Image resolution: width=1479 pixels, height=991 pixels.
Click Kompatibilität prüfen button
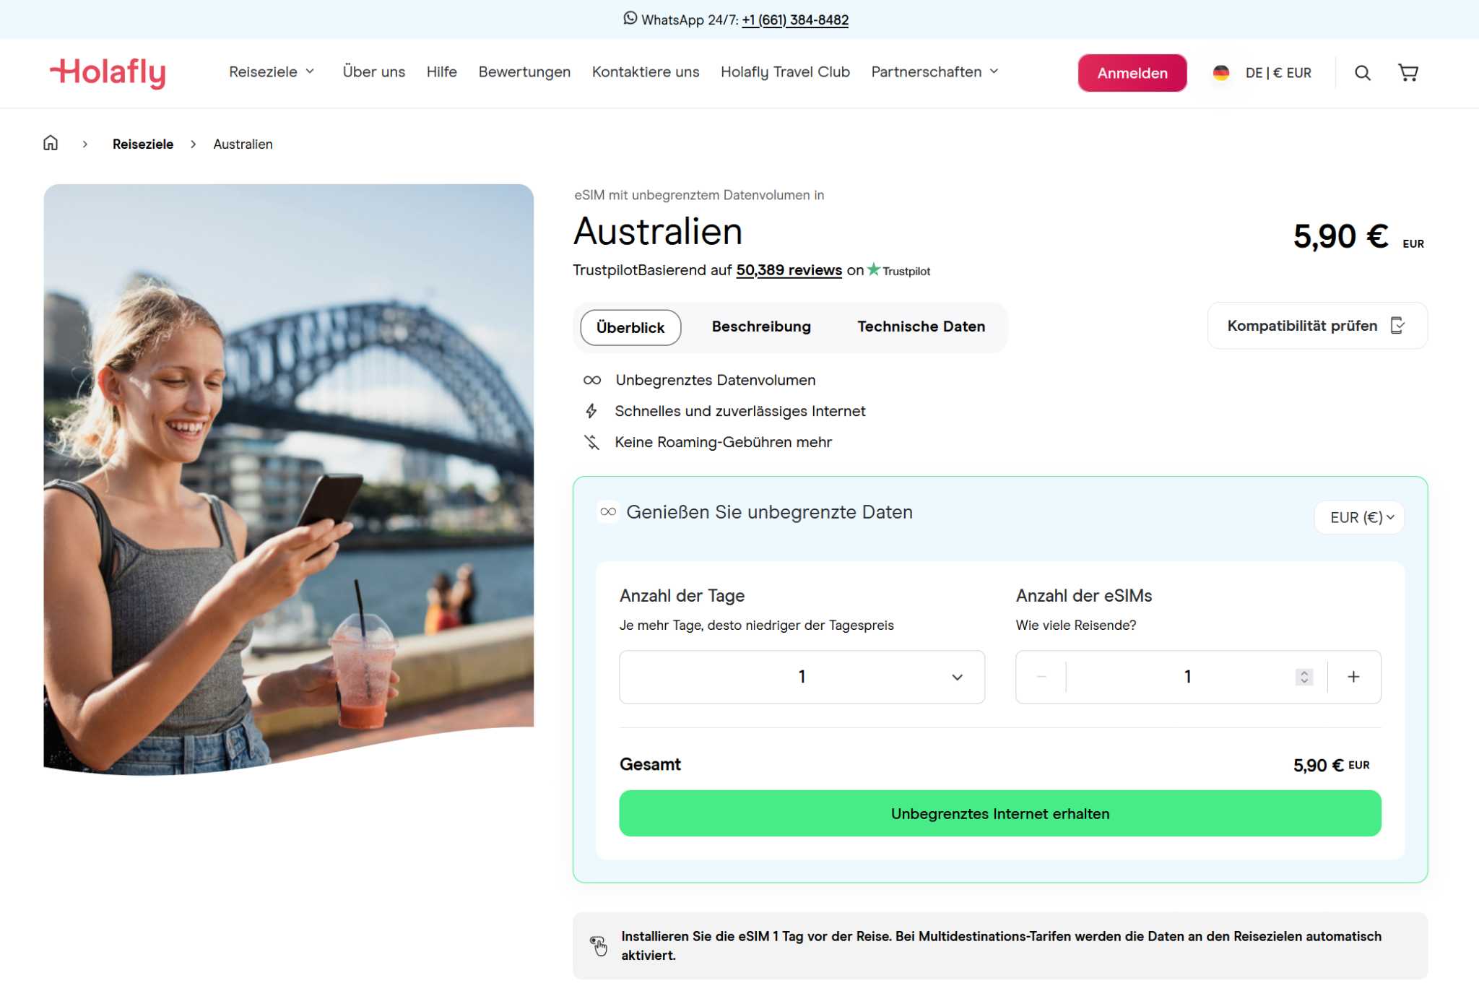pyautogui.click(x=1316, y=326)
